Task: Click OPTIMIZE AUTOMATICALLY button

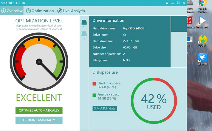Action: tap(39, 110)
